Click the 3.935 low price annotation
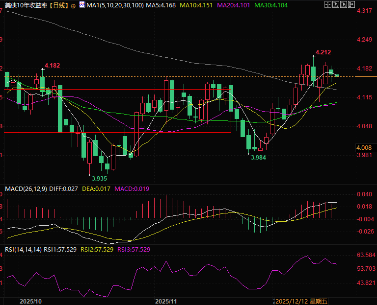This screenshot has height=305, width=377. [x=99, y=179]
